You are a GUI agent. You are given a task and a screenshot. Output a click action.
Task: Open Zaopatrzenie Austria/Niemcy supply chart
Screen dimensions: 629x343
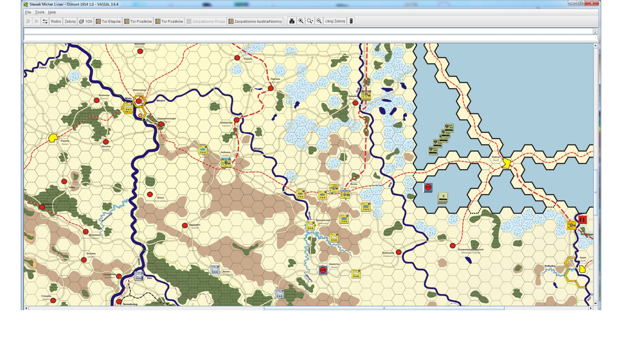[x=255, y=21]
